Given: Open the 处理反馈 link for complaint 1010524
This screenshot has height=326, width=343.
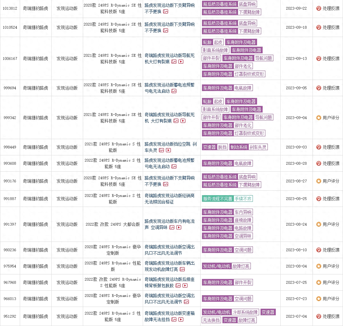Looking at the screenshot, I should tap(331, 27).
